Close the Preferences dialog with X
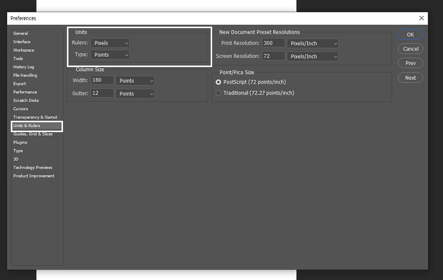 click(x=421, y=18)
